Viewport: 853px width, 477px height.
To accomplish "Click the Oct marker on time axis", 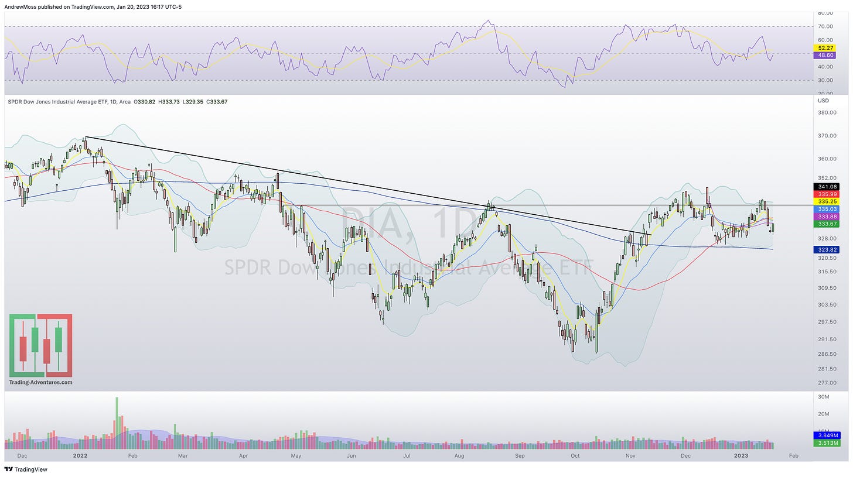I will click(575, 455).
